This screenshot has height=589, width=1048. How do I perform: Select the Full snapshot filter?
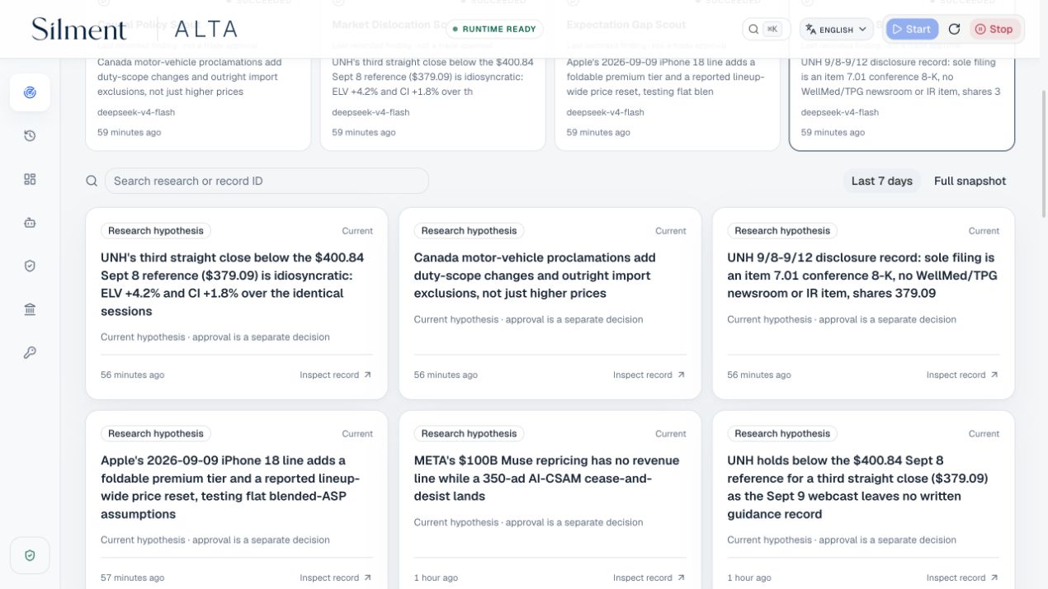970,181
